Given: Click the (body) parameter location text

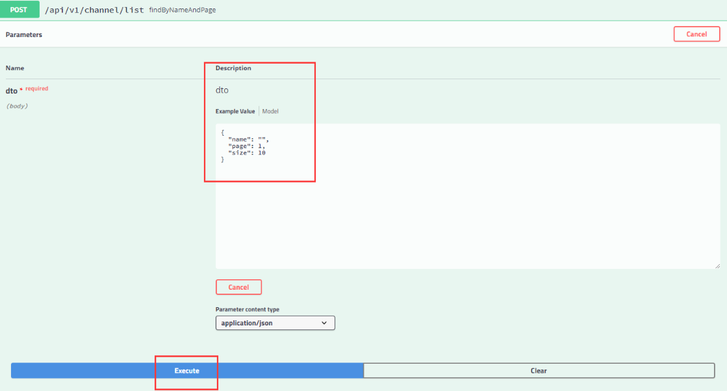Looking at the screenshot, I should pos(17,106).
